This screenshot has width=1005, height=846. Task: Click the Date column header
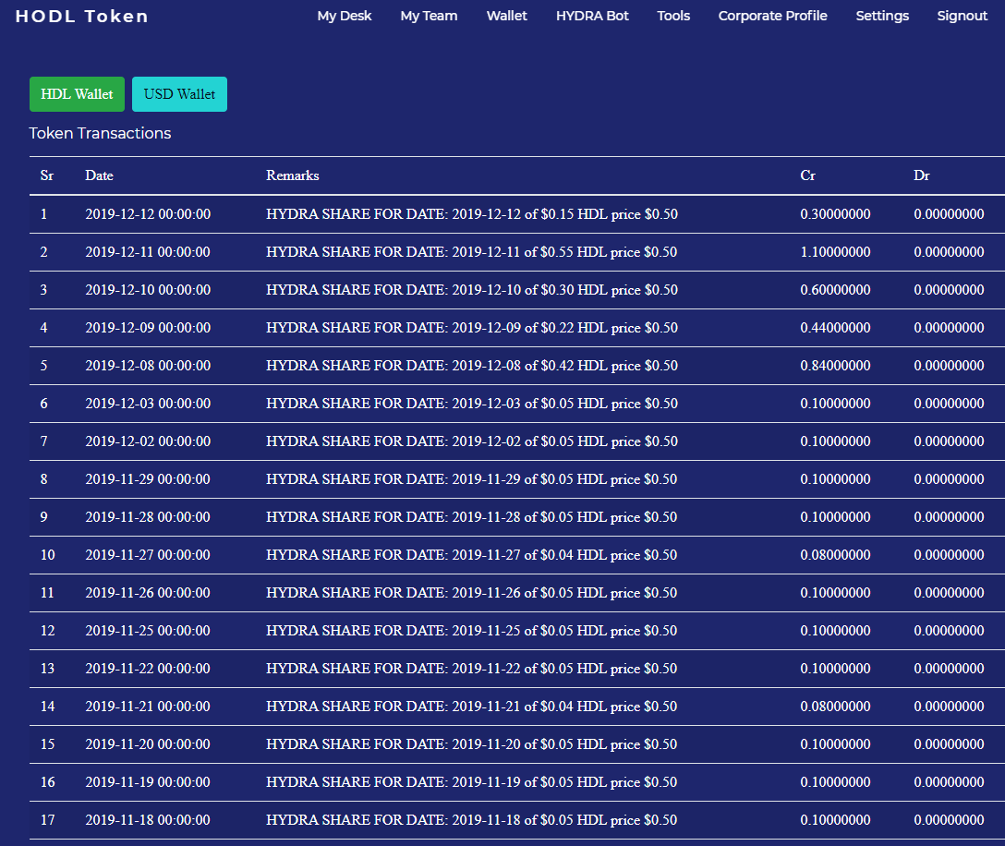point(100,175)
